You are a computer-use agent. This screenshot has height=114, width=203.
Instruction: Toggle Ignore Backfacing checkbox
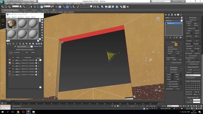click(x=167, y=49)
